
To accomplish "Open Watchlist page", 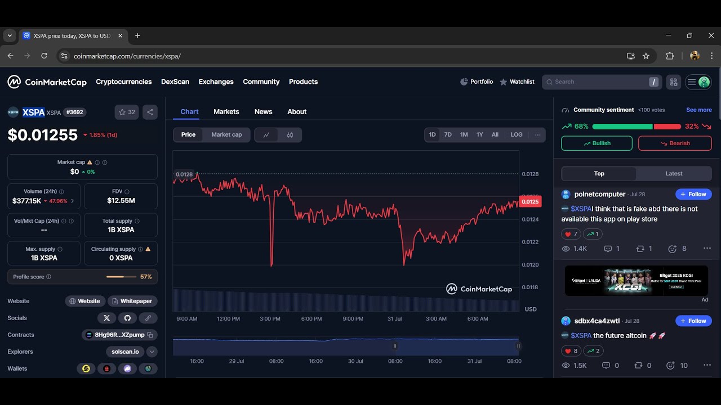I will tap(517, 82).
